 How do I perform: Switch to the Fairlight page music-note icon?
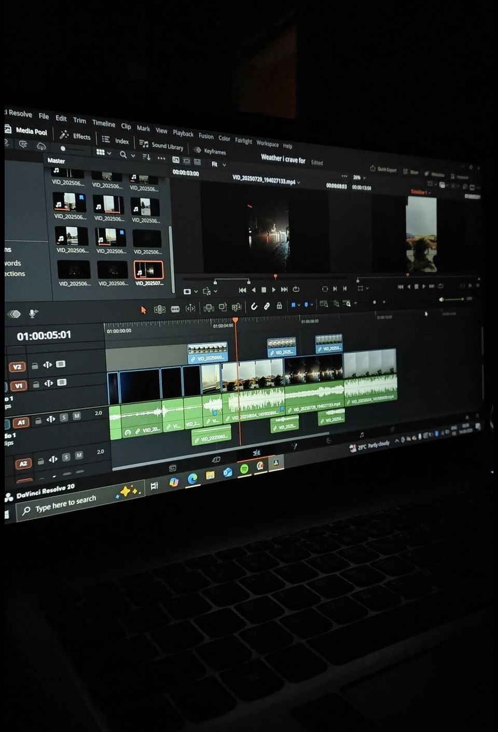coord(362,435)
